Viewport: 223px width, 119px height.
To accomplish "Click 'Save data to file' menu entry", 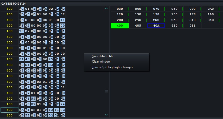I will click(102, 56).
